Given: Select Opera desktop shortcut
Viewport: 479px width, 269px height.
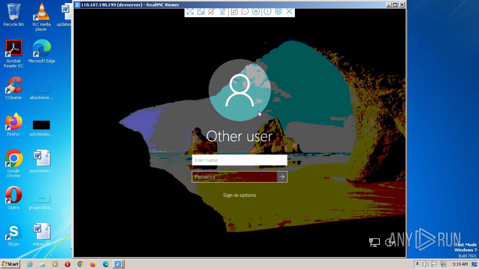Looking at the screenshot, I should pyautogui.click(x=13, y=198).
